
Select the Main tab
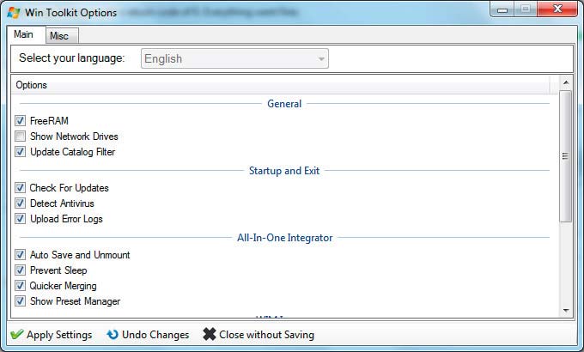click(x=26, y=34)
